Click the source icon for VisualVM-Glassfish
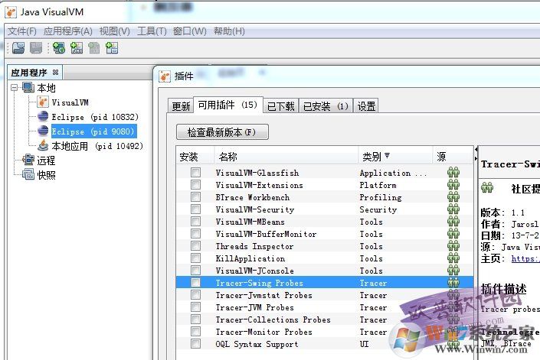This screenshot has width=540, height=360. [x=453, y=173]
